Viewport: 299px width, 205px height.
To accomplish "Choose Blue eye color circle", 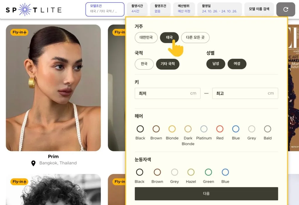I will click(225, 172).
